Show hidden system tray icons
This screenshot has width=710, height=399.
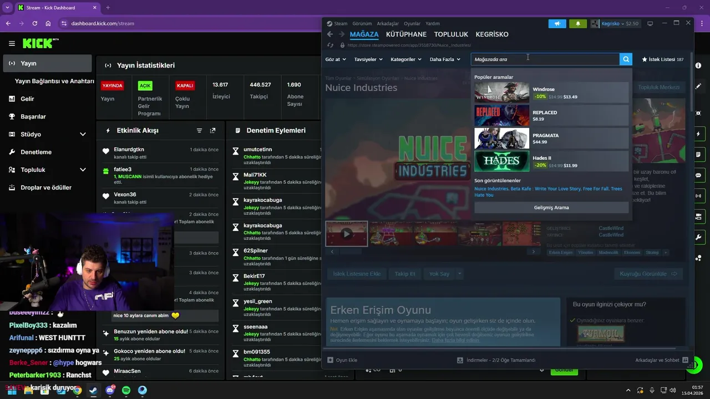[628, 390]
